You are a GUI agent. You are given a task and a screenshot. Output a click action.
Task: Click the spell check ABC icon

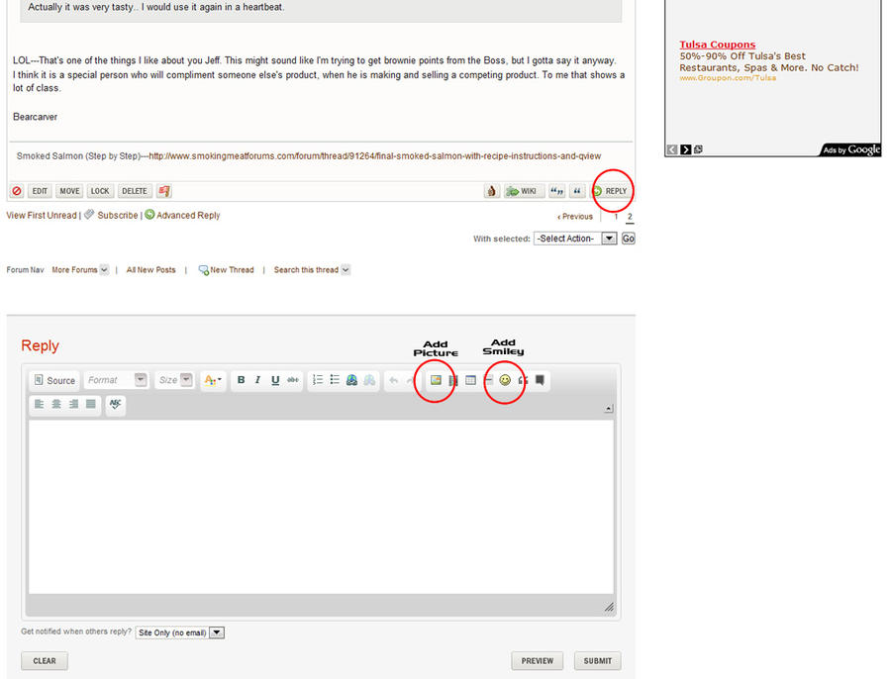[x=116, y=404]
